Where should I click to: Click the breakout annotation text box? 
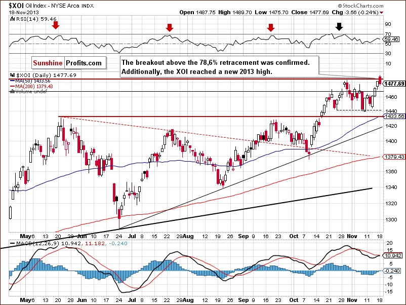point(220,67)
